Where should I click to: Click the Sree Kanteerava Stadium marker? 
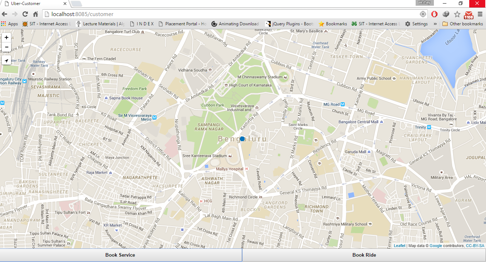[x=230, y=156]
